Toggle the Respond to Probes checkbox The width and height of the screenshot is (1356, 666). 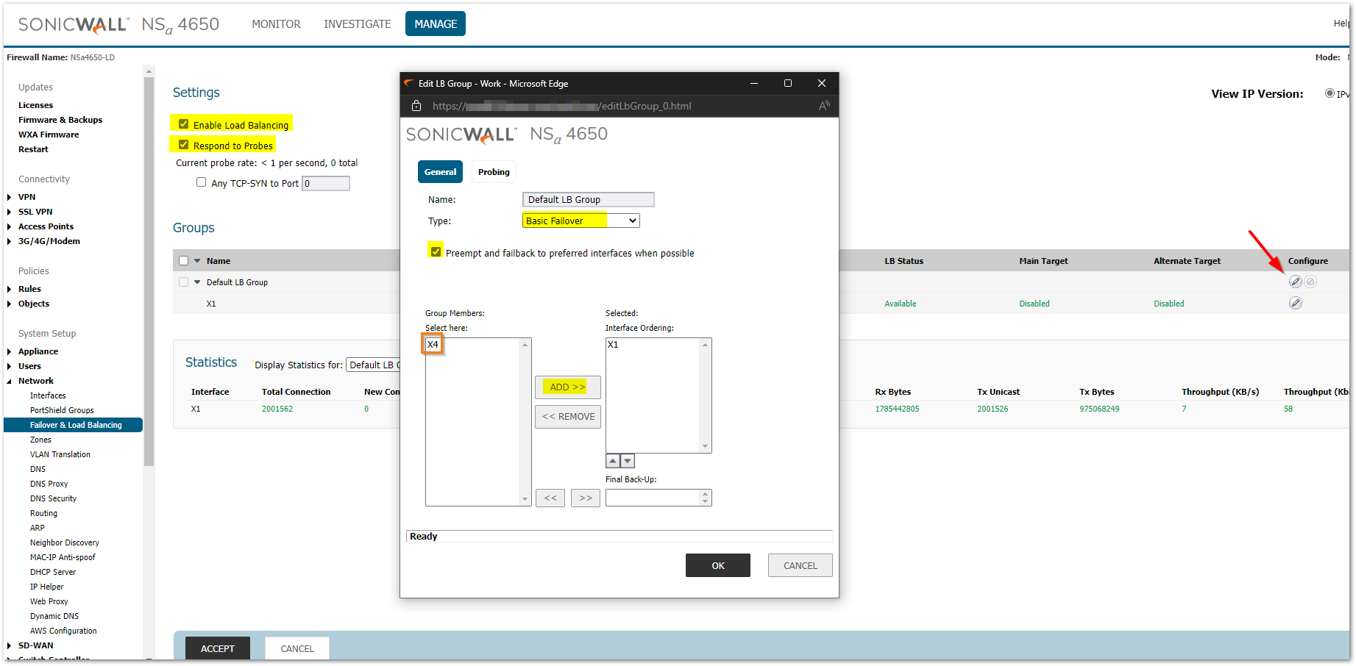(x=184, y=145)
